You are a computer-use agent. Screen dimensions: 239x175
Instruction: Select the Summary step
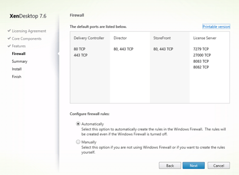pyautogui.click(x=20, y=61)
